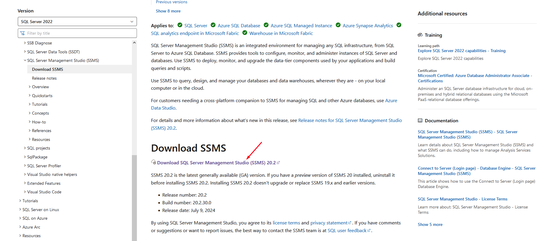Viewport: 537px width, 241px height.
Task: Open SQL Server Profiler tree item
Action: point(44,166)
